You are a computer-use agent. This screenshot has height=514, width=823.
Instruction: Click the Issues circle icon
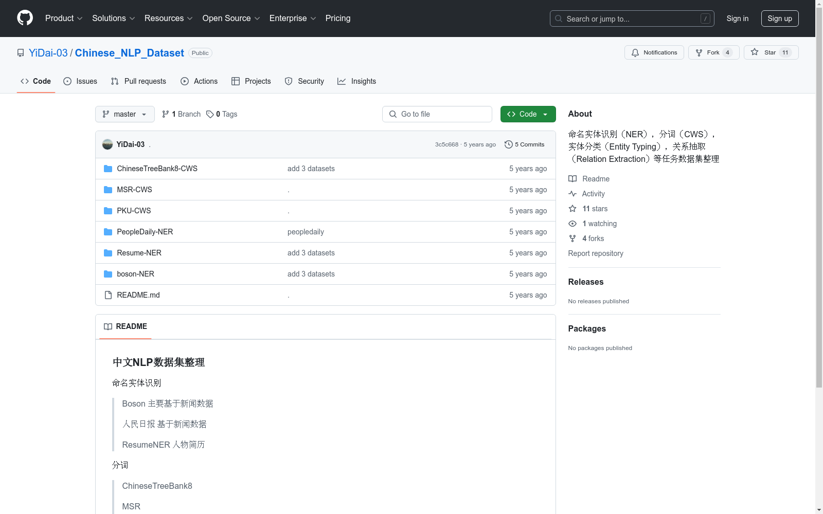(x=67, y=81)
